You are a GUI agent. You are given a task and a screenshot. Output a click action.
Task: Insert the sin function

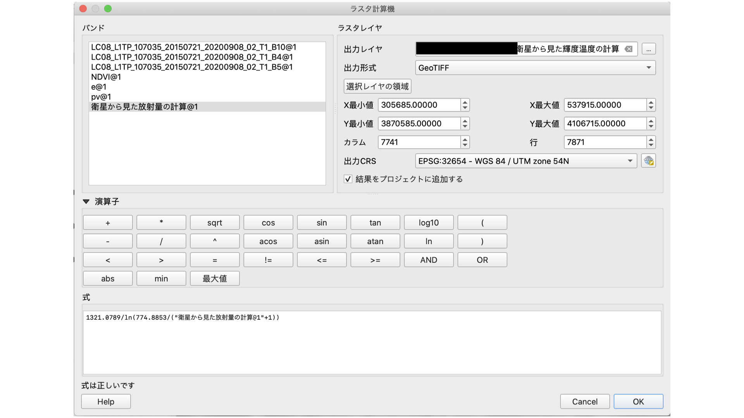tap(322, 223)
